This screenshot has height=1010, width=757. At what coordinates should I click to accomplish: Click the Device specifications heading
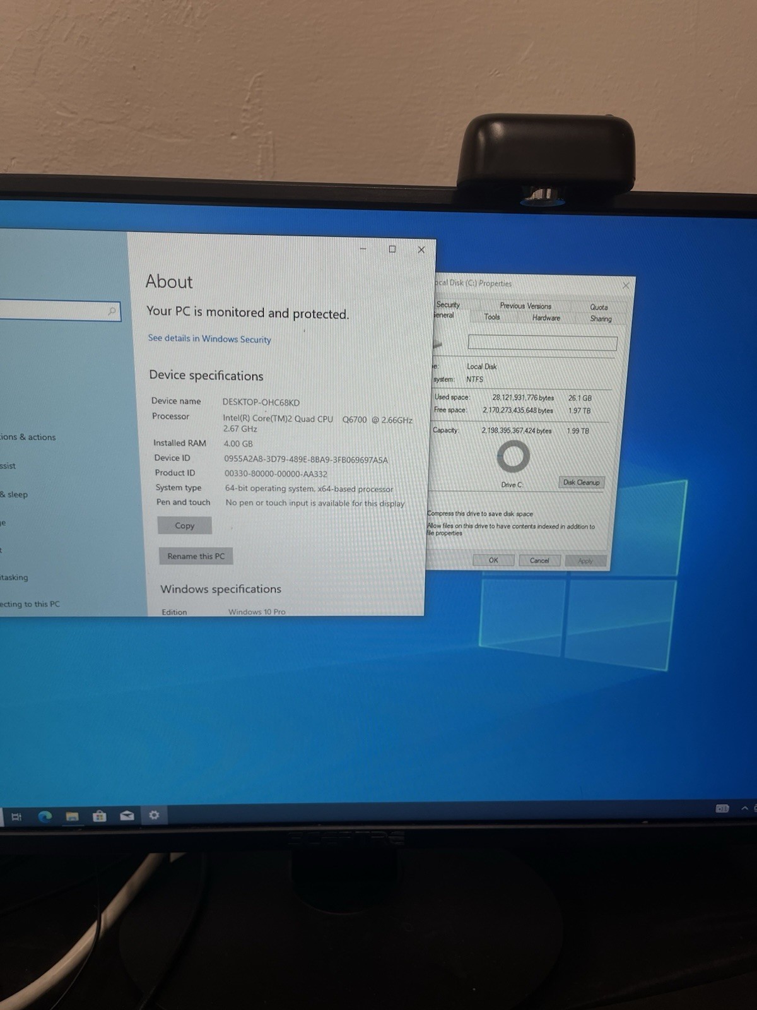[206, 376]
